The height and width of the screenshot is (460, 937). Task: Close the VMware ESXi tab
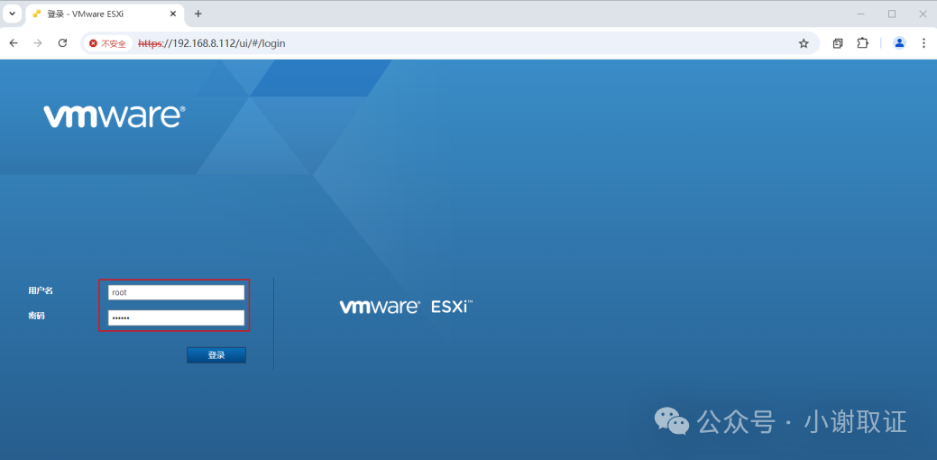point(172,14)
